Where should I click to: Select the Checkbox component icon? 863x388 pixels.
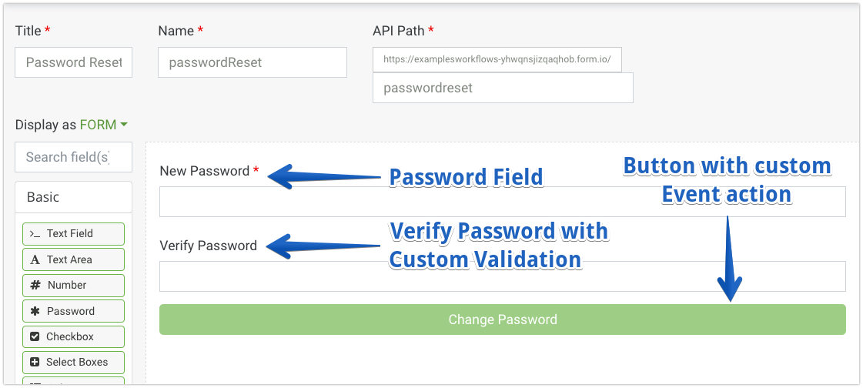tap(35, 336)
